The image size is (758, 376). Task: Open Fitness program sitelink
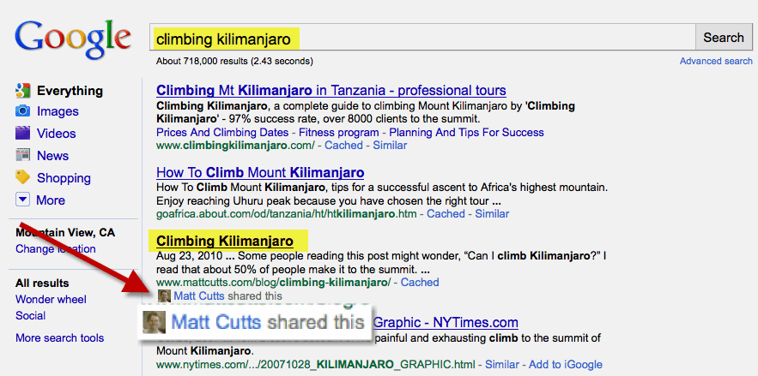[x=339, y=132]
